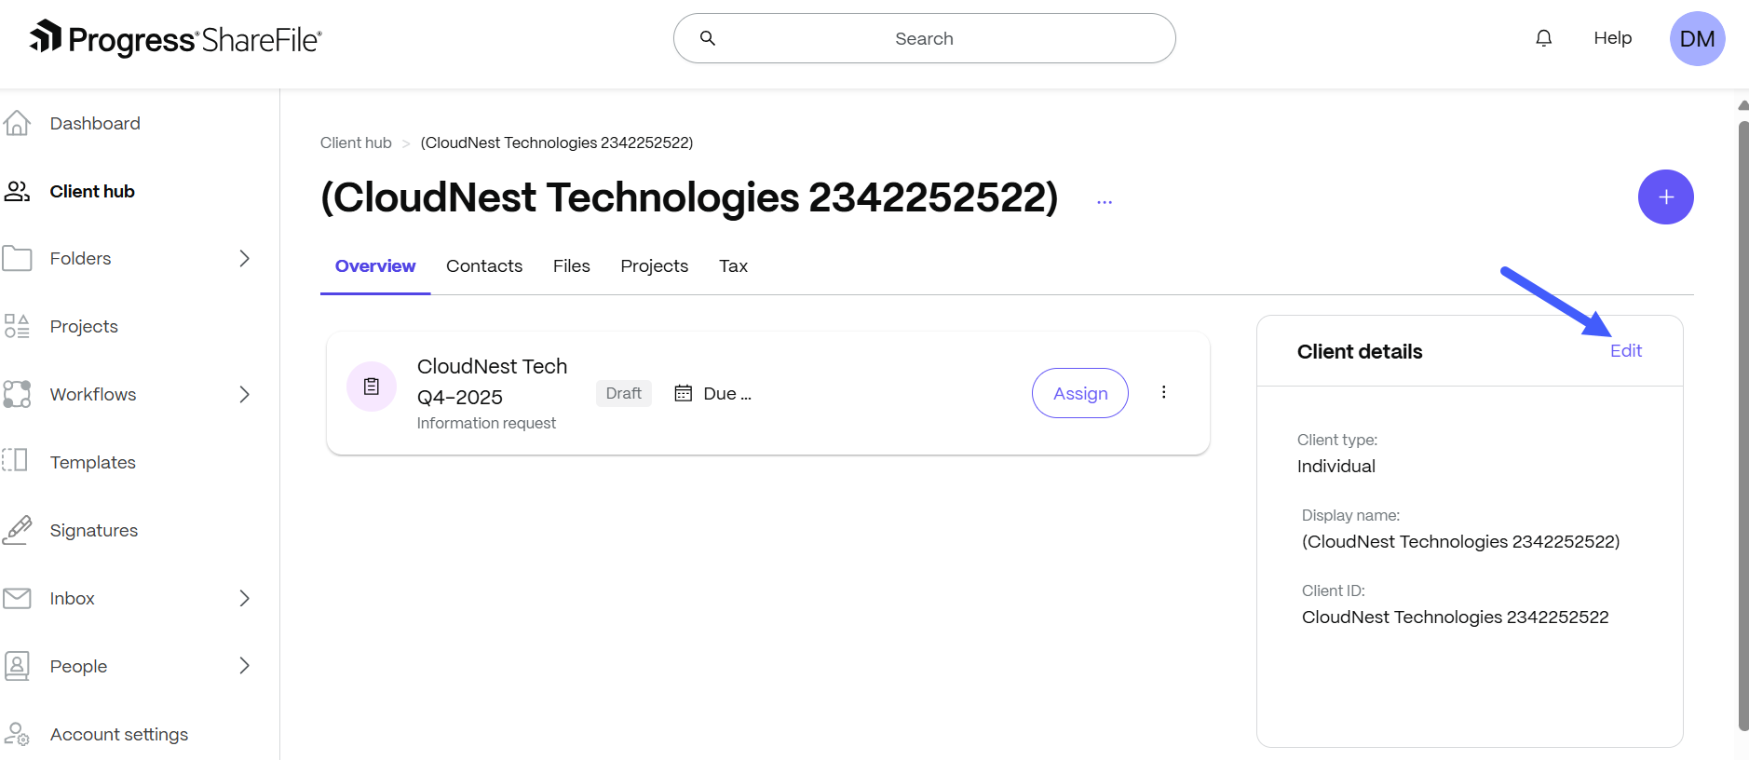Click the Search input field
Viewport: 1749px width, 760px height.
924,38
